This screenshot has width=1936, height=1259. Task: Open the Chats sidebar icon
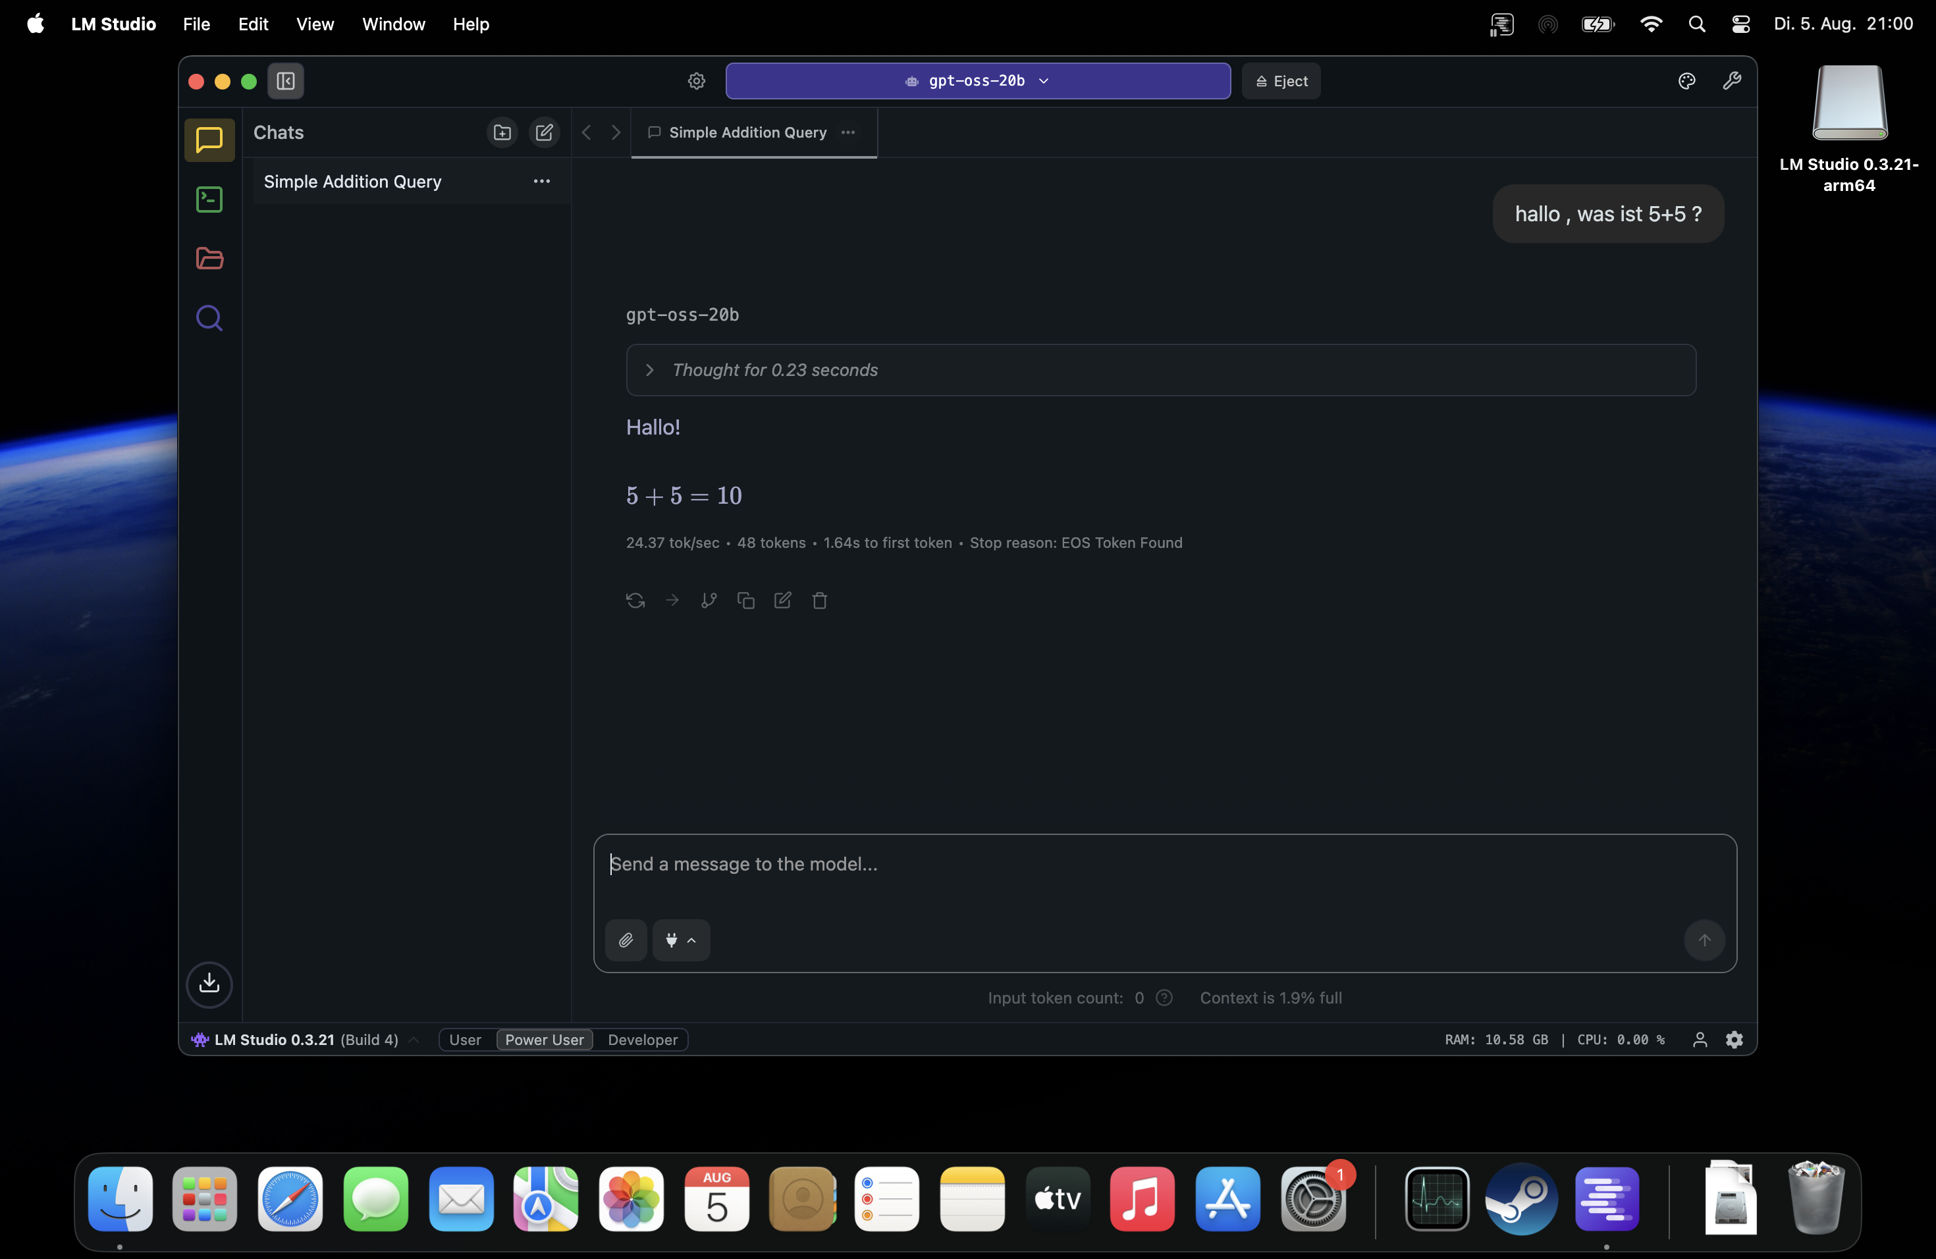(209, 140)
